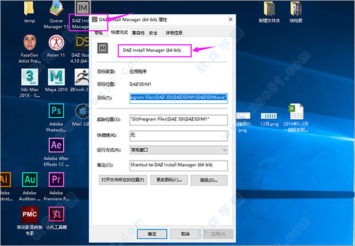Screen dimensions: 355x246
Task: Open 高级(D)... advanced settings
Action: click(209, 180)
